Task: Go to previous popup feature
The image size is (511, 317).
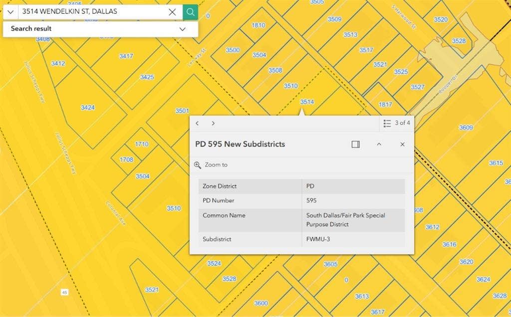Action: click(x=197, y=123)
